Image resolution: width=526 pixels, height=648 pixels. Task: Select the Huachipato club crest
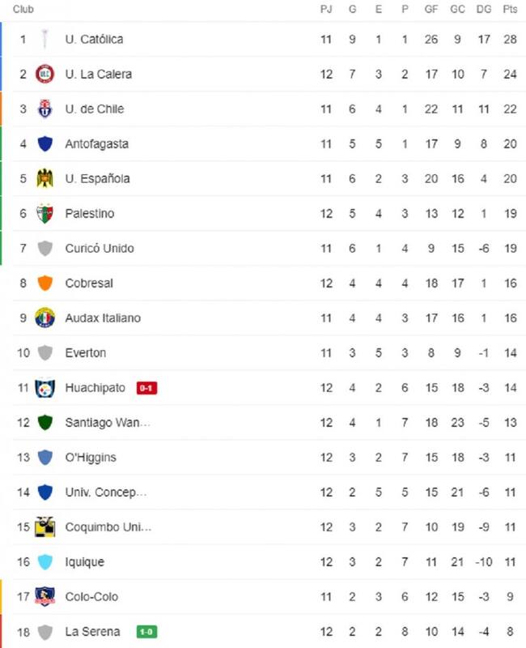point(45,388)
